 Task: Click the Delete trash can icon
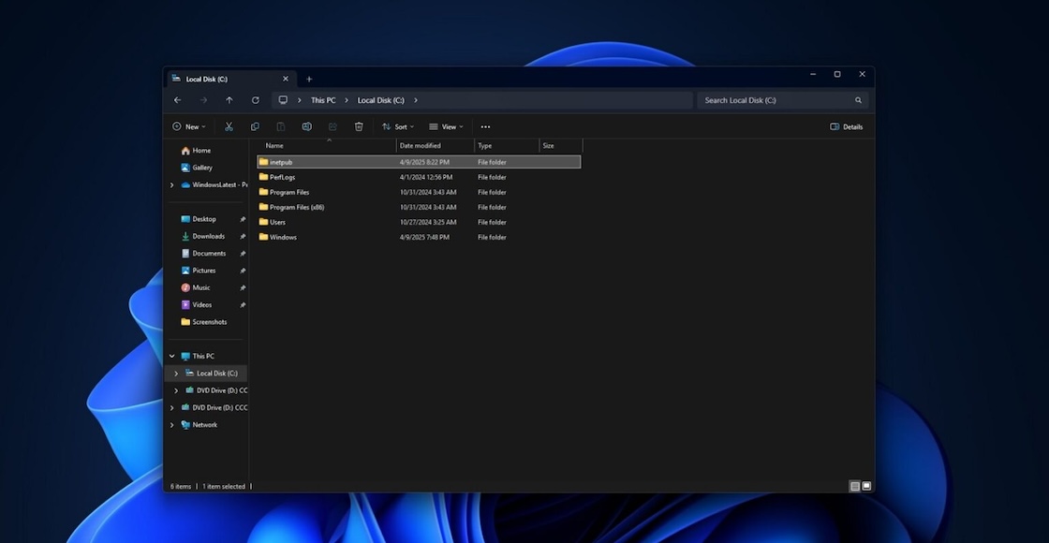[359, 126]
